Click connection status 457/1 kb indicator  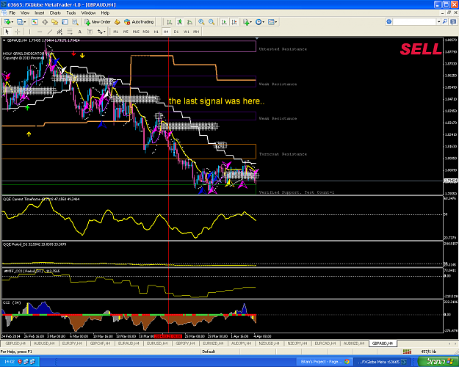(429, 352)
